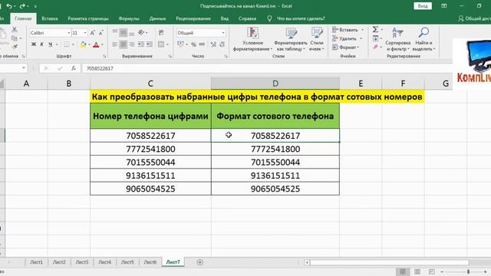The height and width of the screenshot is (276, 491).
Task: Click the insert function fx icon
Action: click(74, 68)
